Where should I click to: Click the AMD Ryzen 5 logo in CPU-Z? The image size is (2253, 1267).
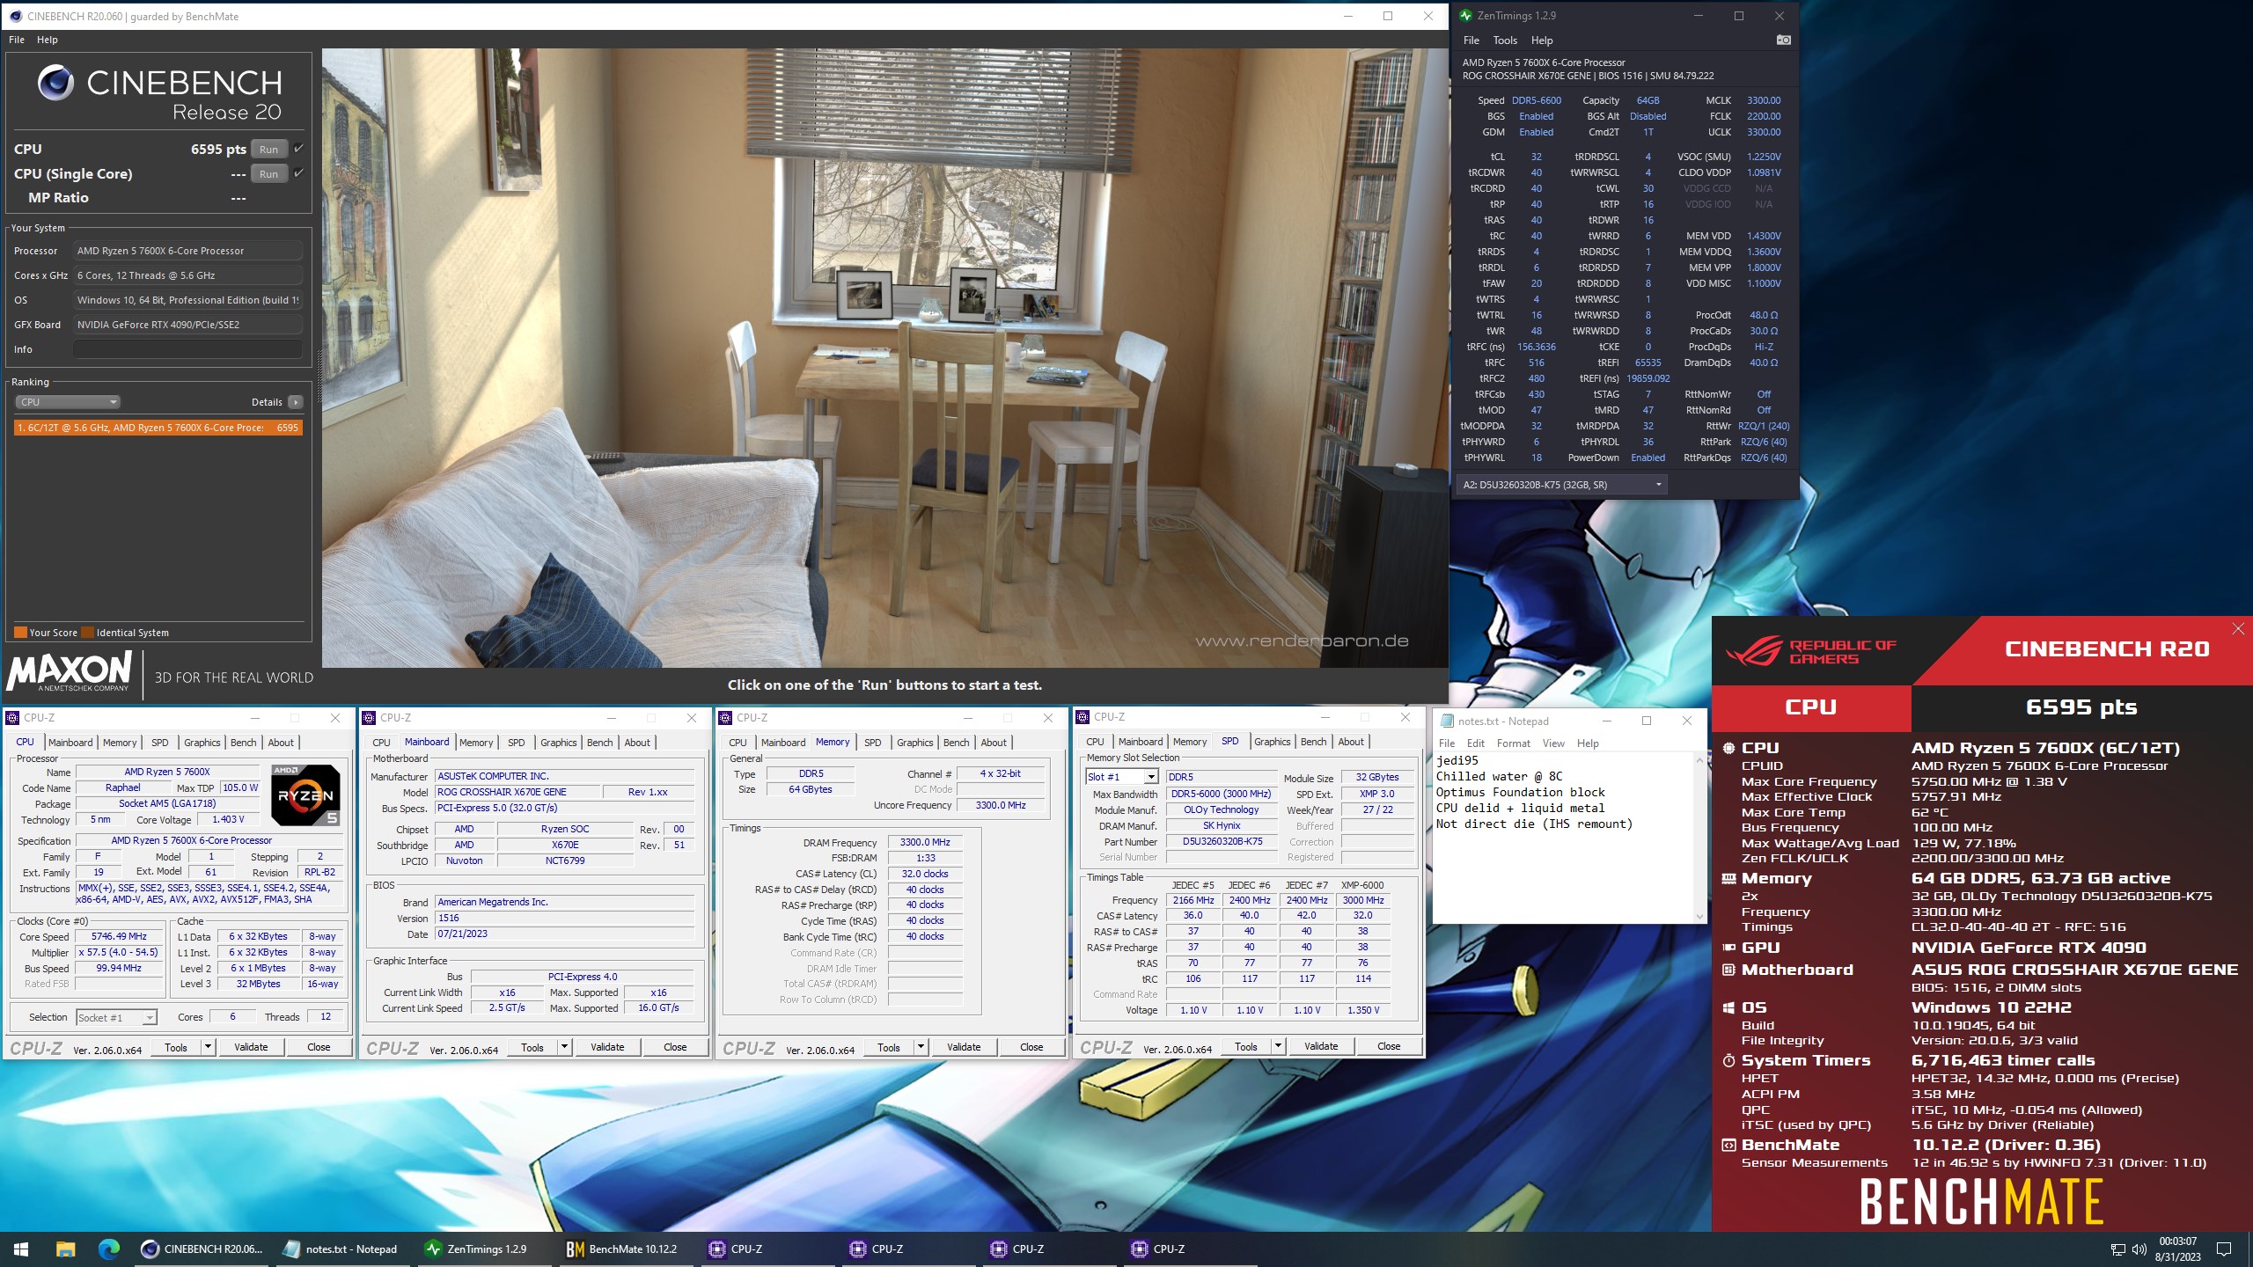click(305, 795)
